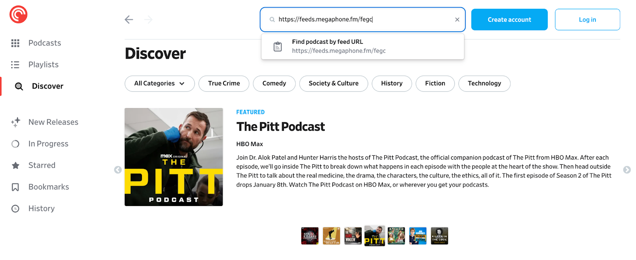This screenshot has width=636, height=260.
Task: Go forward with the right arrow
Action: coord(148,19)
